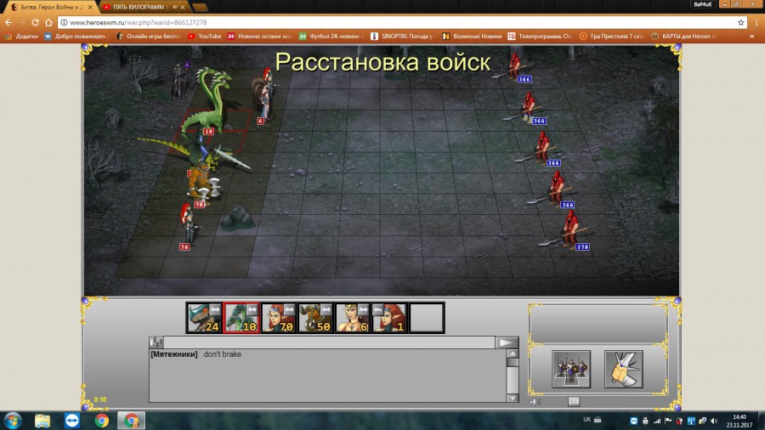Open the taskbar clock showing 14:40
765x430 pixels.
(x=739, y=421)
